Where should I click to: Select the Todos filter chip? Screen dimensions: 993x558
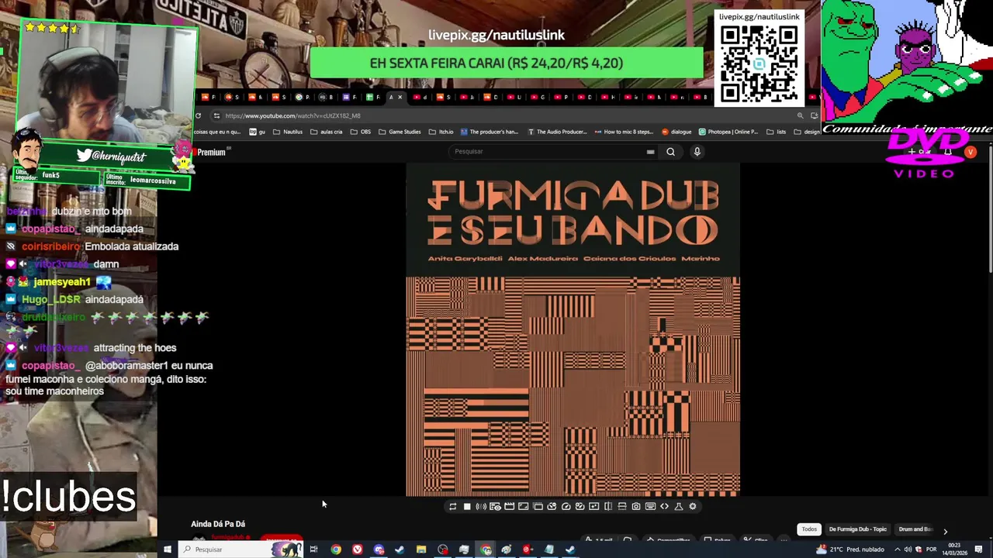[x=809, y=529]
